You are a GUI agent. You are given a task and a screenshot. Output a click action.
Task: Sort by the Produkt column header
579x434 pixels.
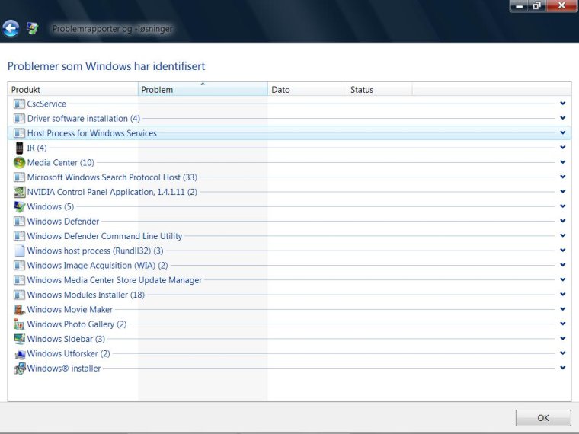[x=73, y=89]
